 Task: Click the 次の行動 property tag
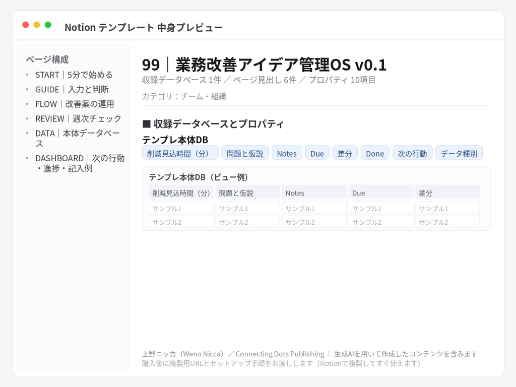(412, 153)
